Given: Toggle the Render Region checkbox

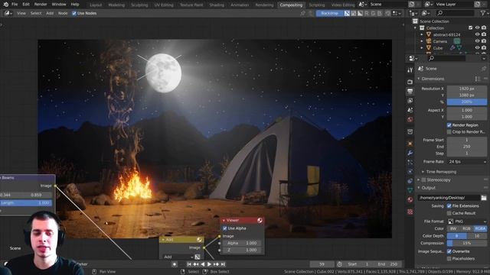Looking at the screenshot, I should pos(449,125).
